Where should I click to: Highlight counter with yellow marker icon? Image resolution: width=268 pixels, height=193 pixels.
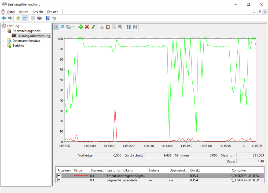pyautogui.click(x=93, y=27)
